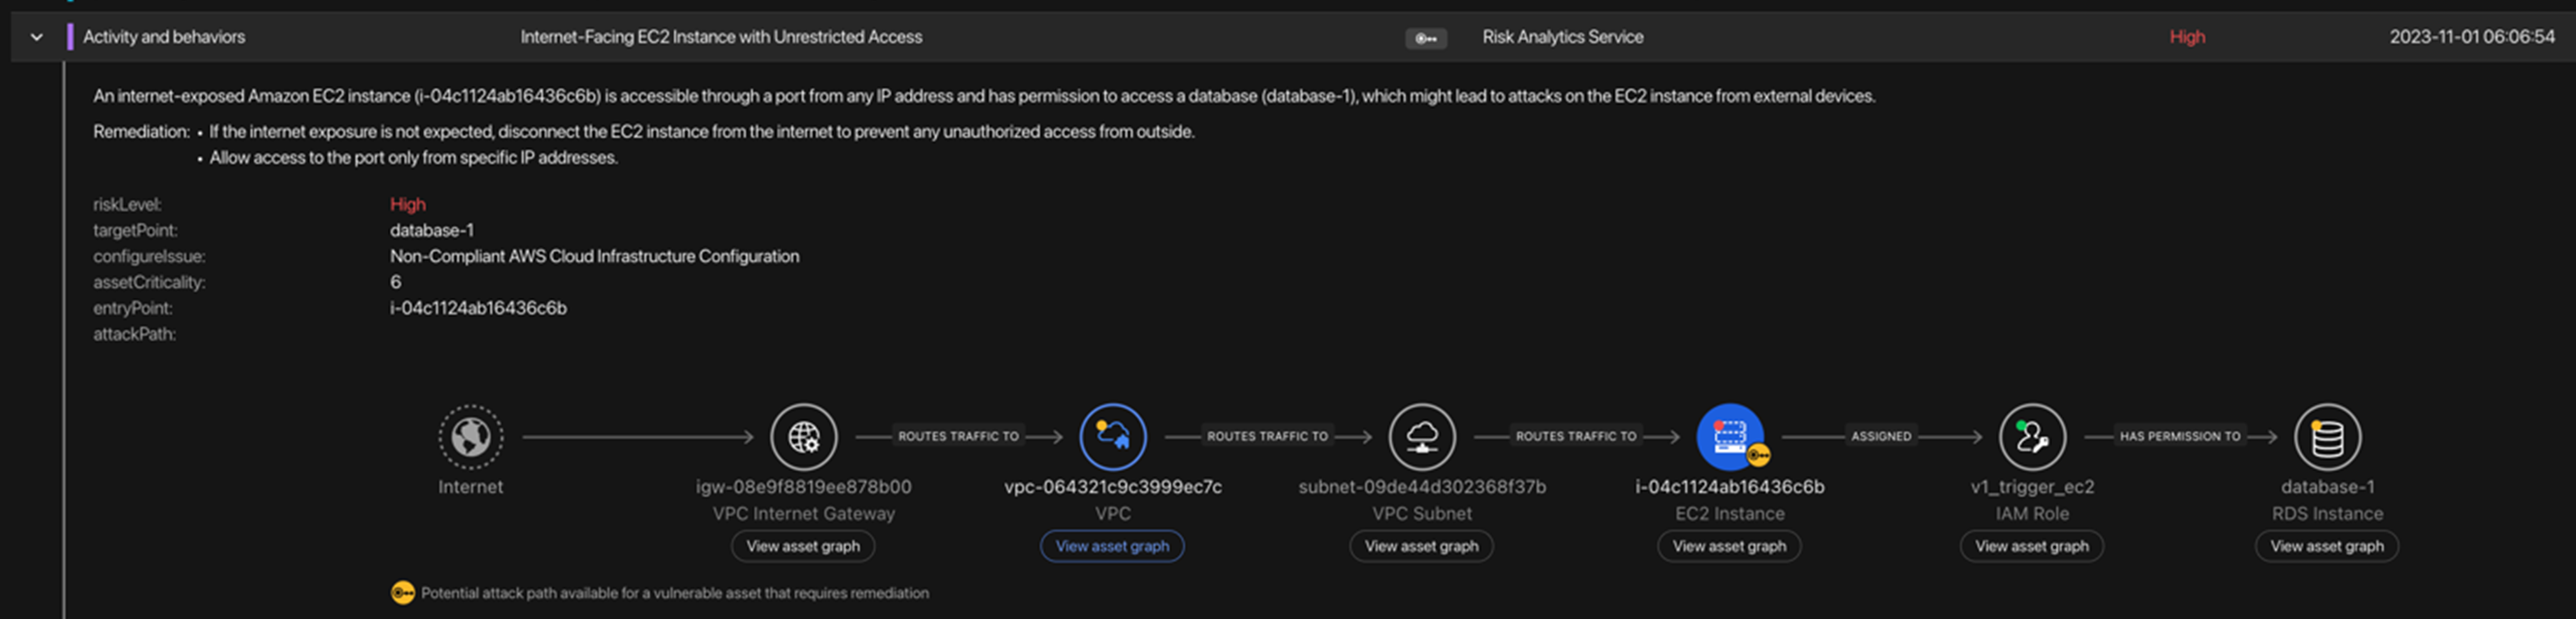The width and height of the screenshot is (2576, 619).
Task: Click the database-1 RDS Instance icon
Action: click(x=2327, y=437)
